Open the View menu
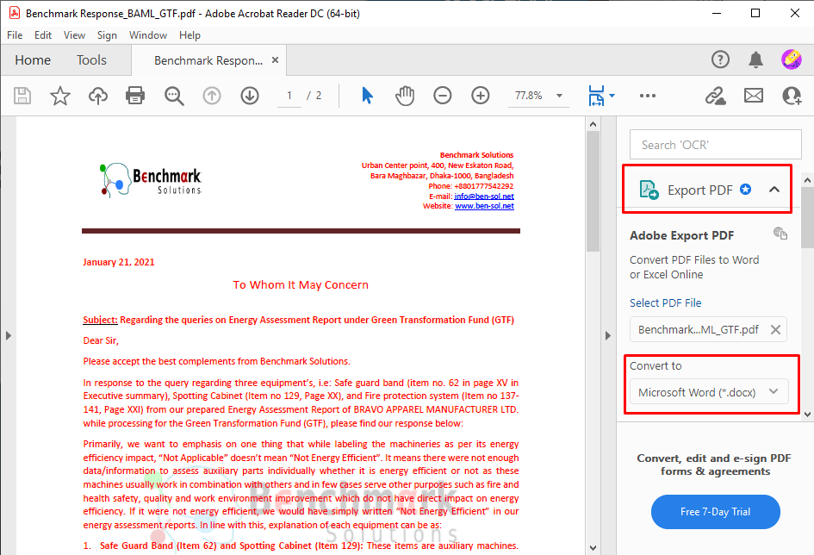Screen dimensions: 814x555 [74, 35]
